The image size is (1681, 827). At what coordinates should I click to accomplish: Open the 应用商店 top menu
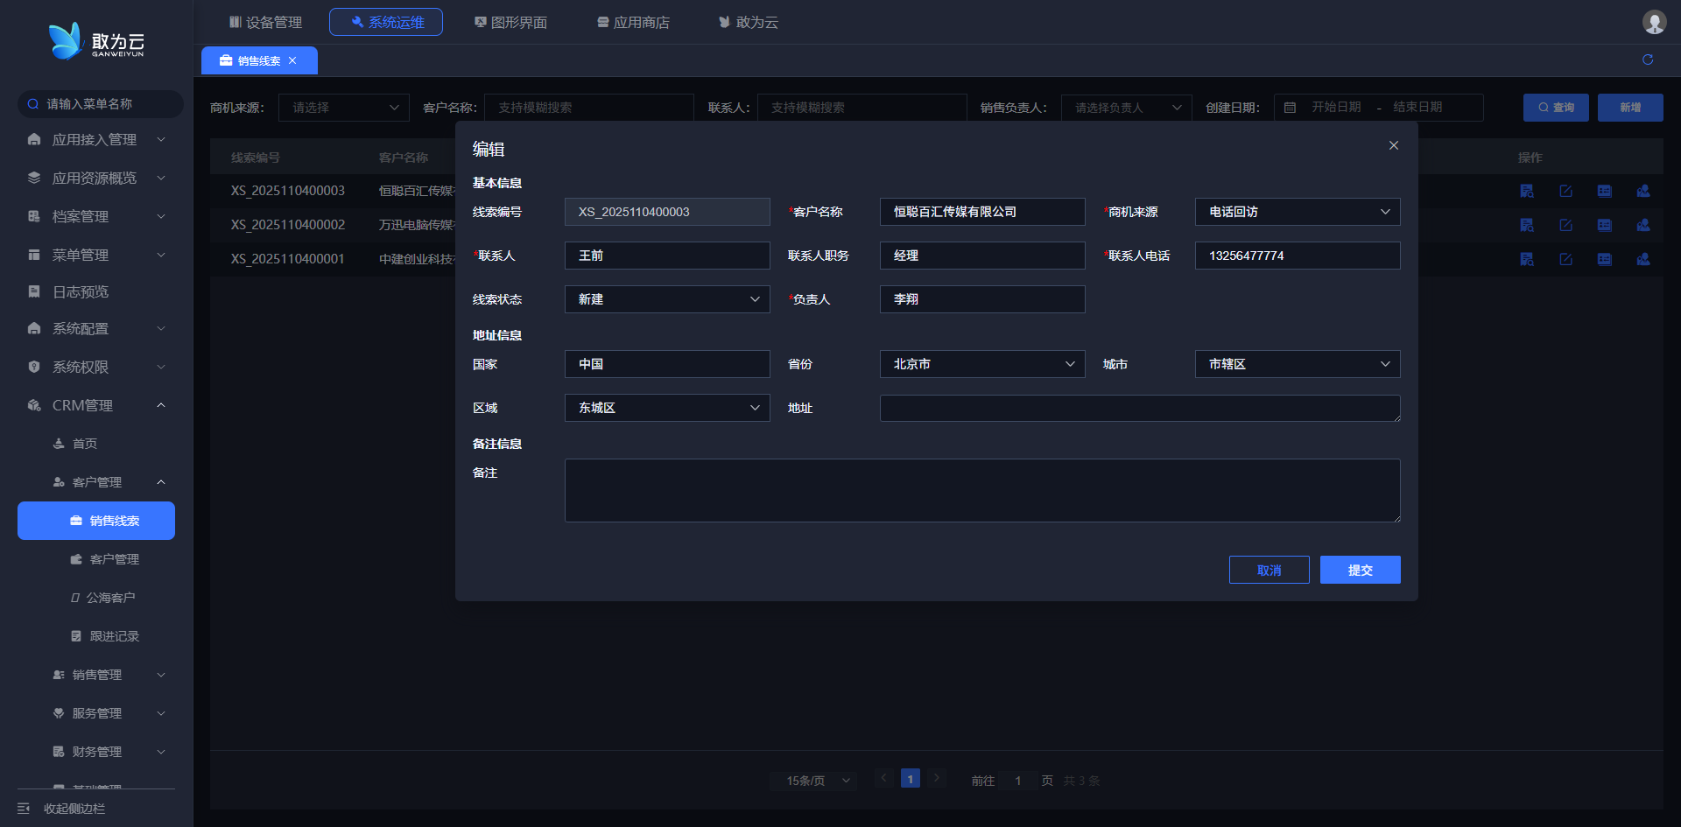(x=633, y=22)
